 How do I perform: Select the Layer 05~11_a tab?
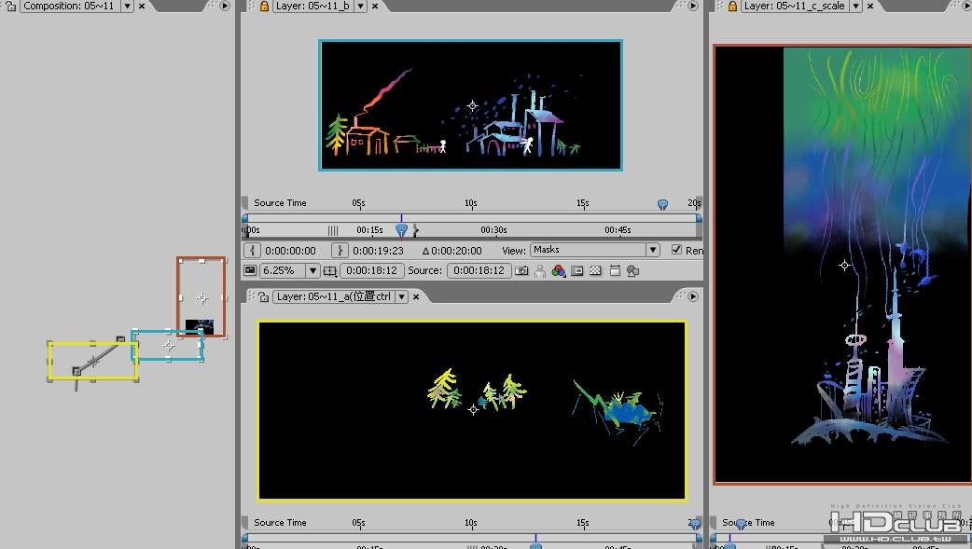click(334, 296)
